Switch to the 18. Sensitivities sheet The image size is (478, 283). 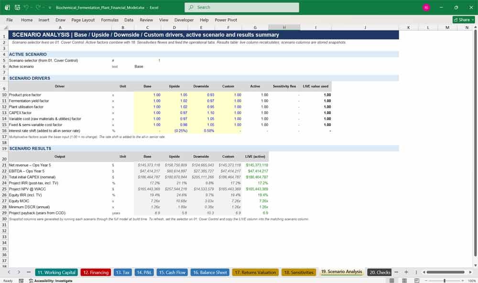(x=299, y=273)
